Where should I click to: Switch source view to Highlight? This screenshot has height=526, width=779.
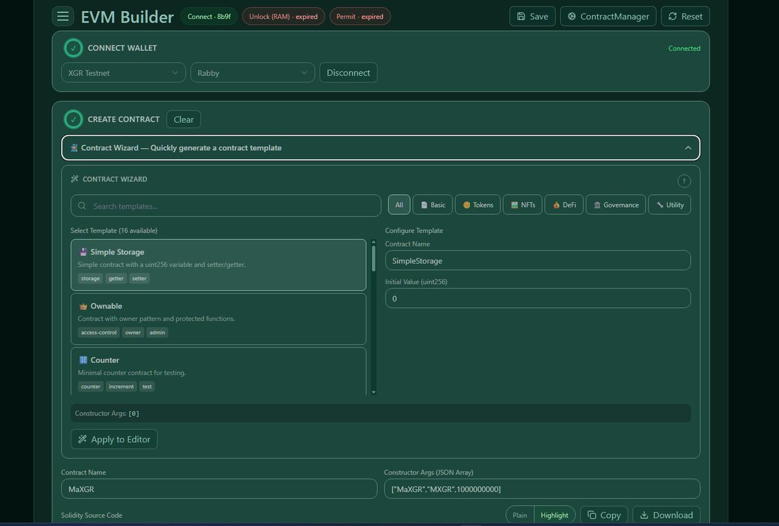click(554, 515)
